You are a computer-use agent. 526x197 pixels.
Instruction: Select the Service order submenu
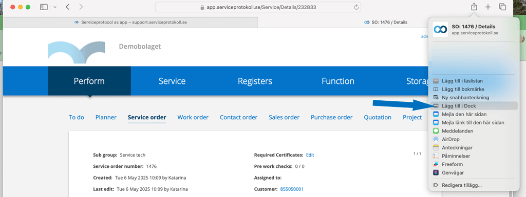tap(147, 117)
